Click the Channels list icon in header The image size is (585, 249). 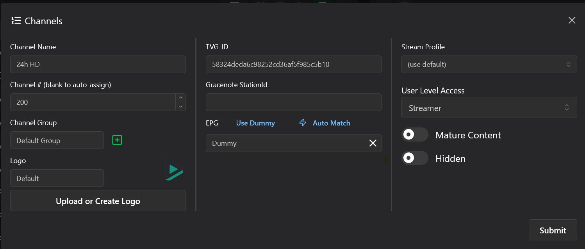16,21
